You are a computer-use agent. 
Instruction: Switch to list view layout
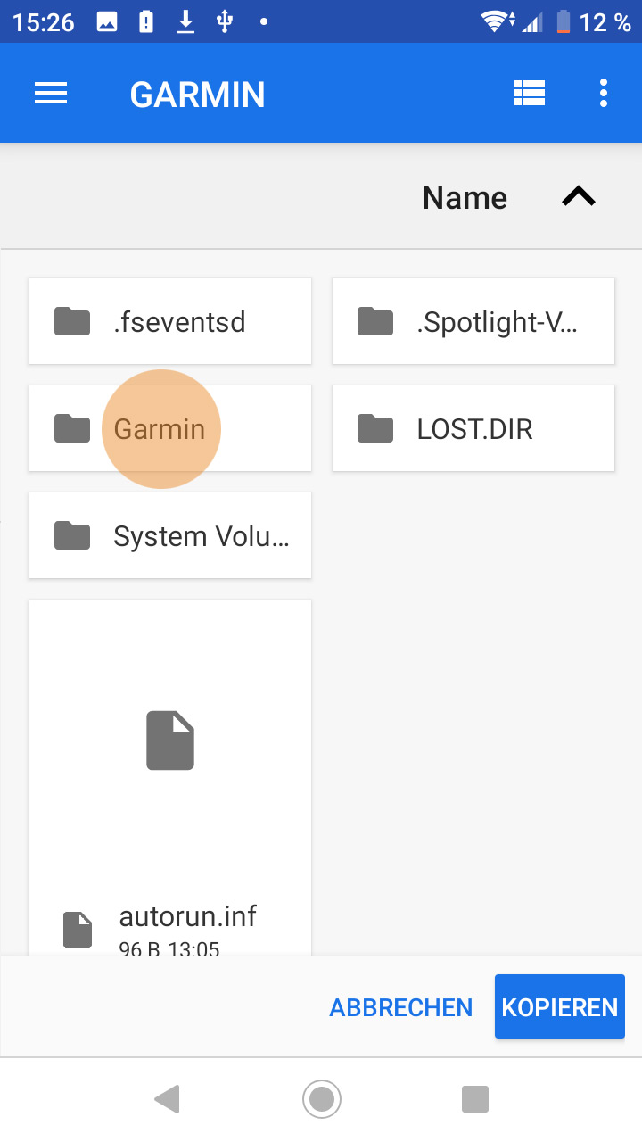[530, 94]
